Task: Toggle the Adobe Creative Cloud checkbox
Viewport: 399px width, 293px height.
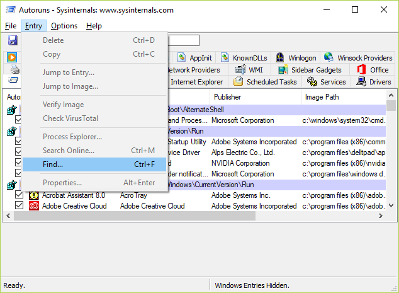Action: point(19,205)
